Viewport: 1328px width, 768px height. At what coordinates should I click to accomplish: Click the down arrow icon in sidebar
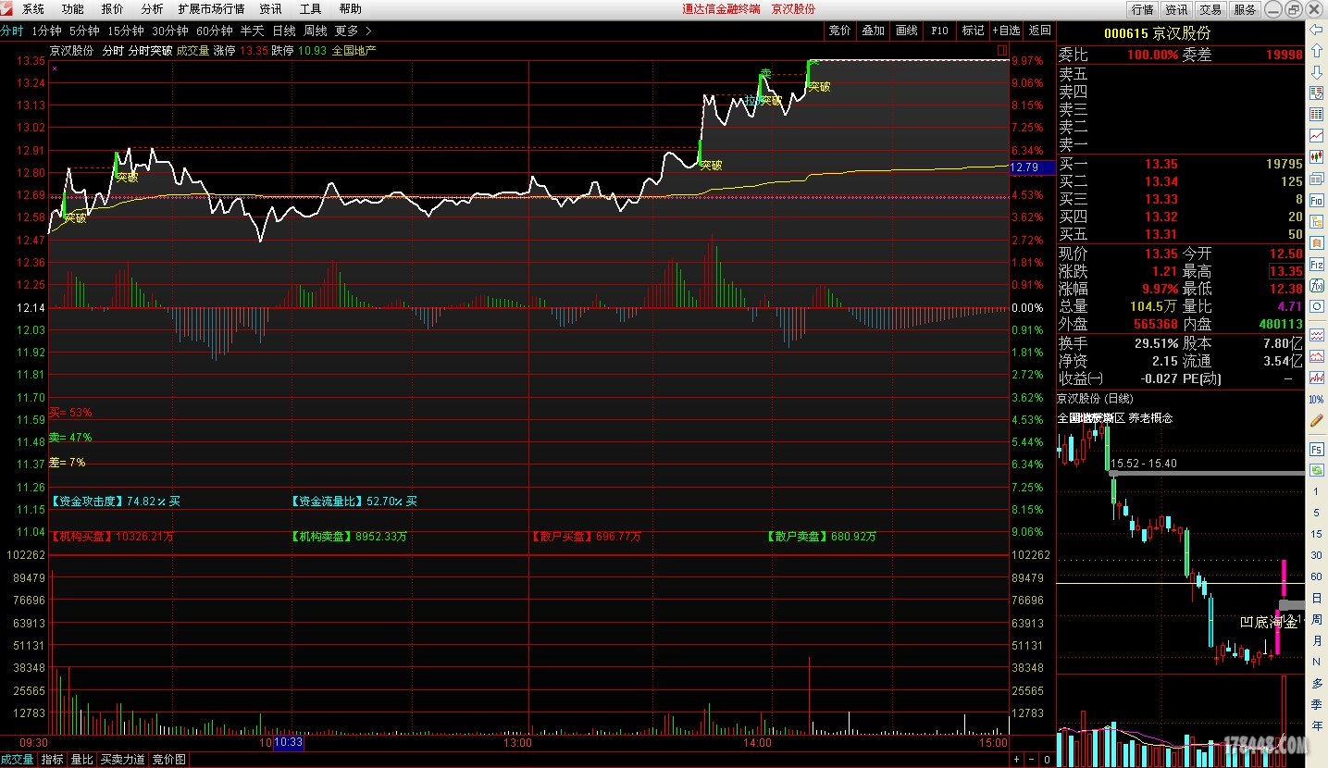pos(1316,73)
